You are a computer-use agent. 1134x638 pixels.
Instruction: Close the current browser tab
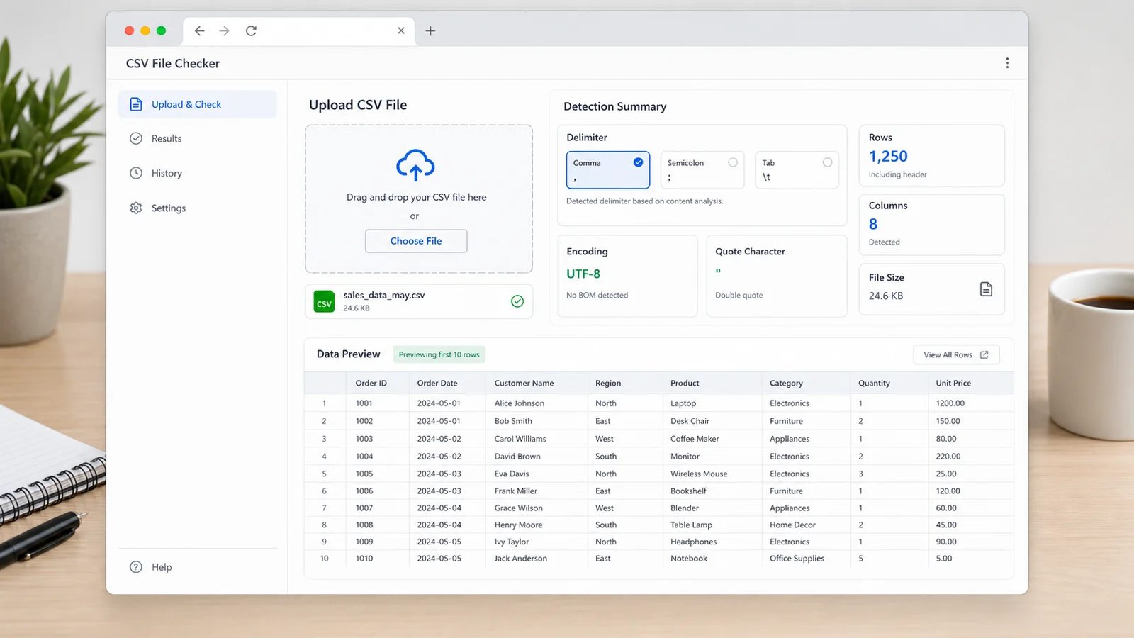tap(401, 30)
